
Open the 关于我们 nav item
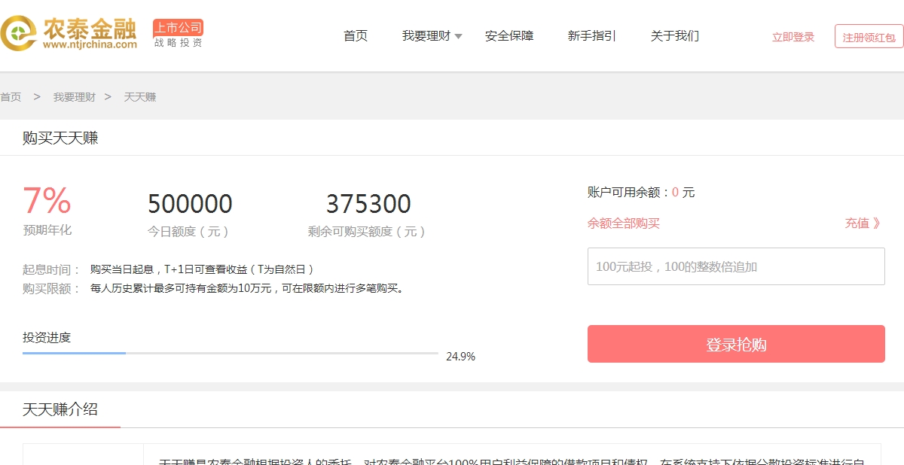coord(675,35)
